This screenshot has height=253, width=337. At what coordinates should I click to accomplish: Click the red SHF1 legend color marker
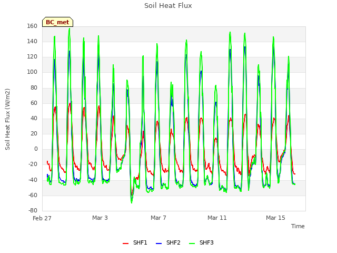click(x=125, y=244)
